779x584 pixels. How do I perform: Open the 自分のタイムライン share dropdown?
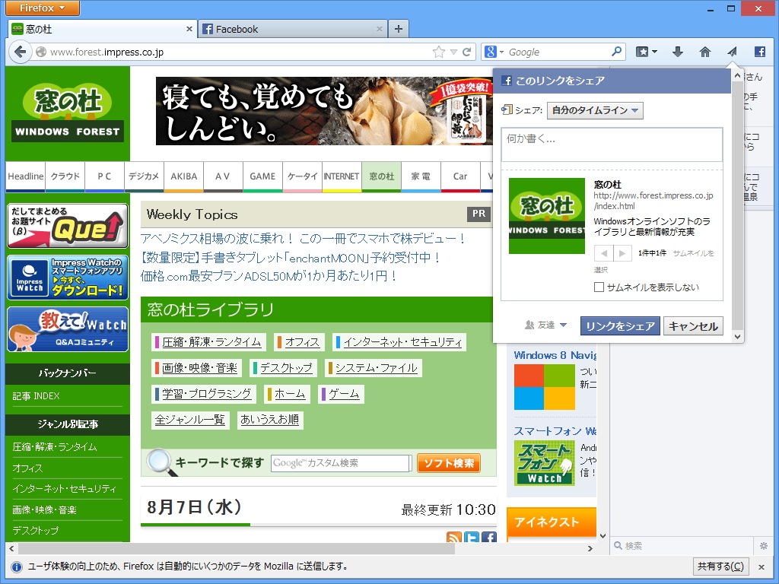pos(595,110)
